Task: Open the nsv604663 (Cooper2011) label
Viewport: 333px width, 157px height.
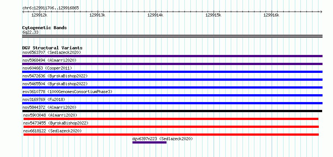Action: coord(47,68)
